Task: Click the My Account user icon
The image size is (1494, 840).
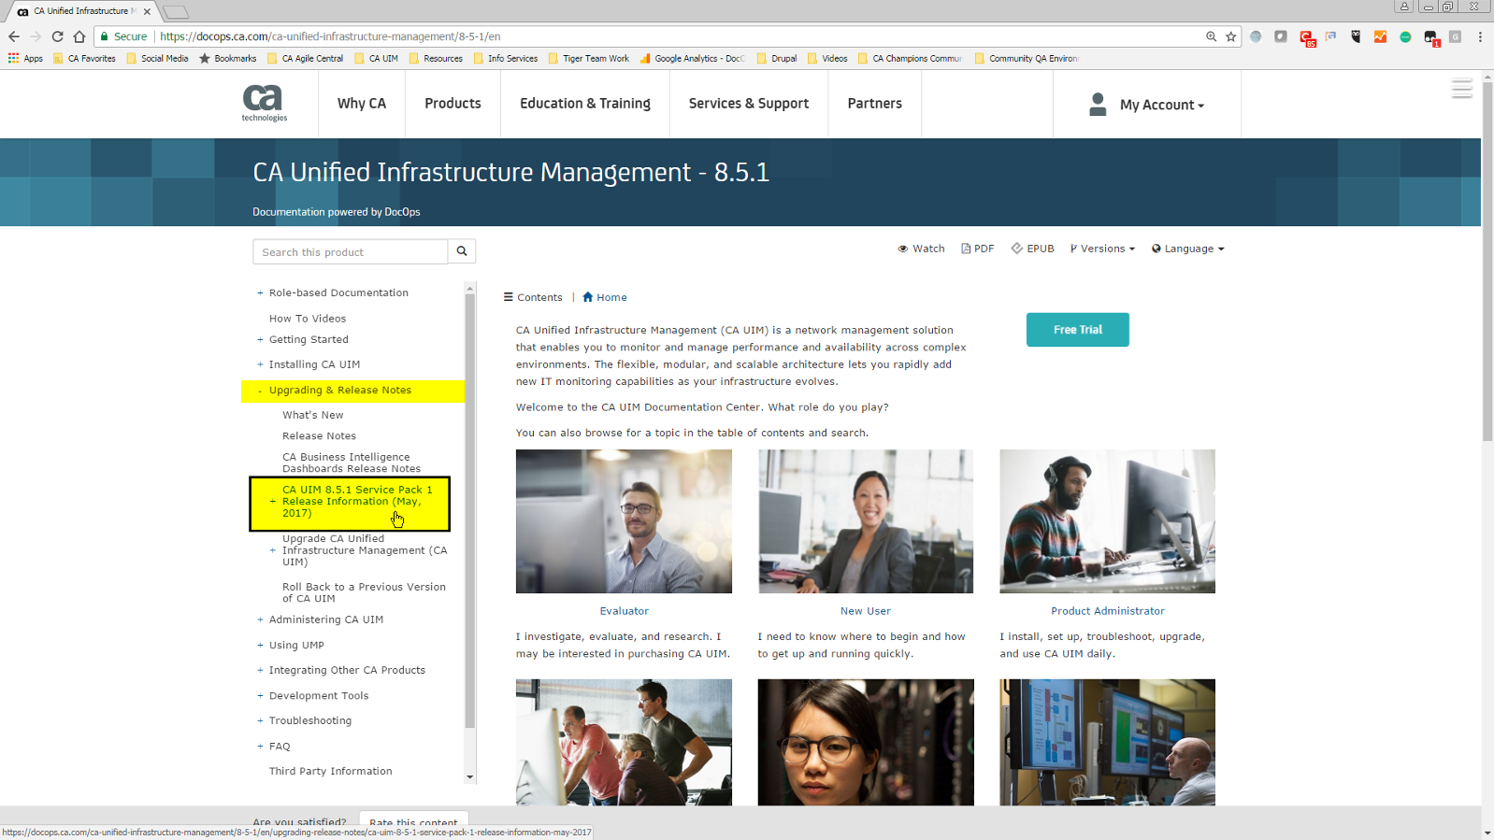Action: 1098,104
